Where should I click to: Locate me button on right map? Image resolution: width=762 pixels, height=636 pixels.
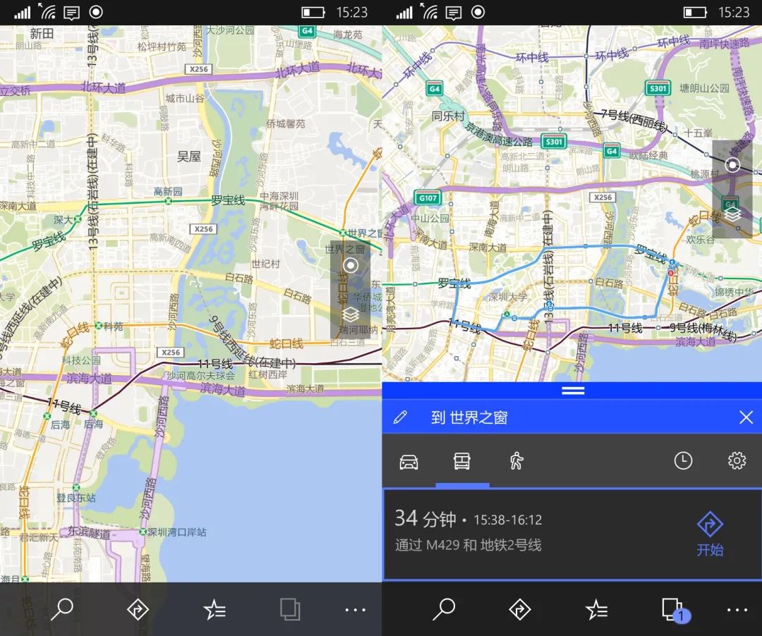pos(732,164)
